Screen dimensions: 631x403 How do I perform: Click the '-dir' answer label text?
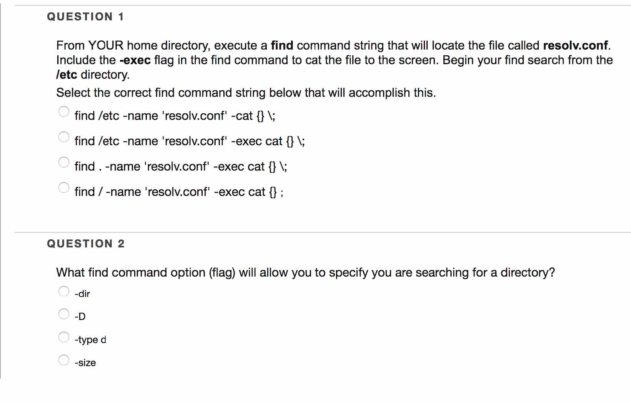(x=82, y=294)
